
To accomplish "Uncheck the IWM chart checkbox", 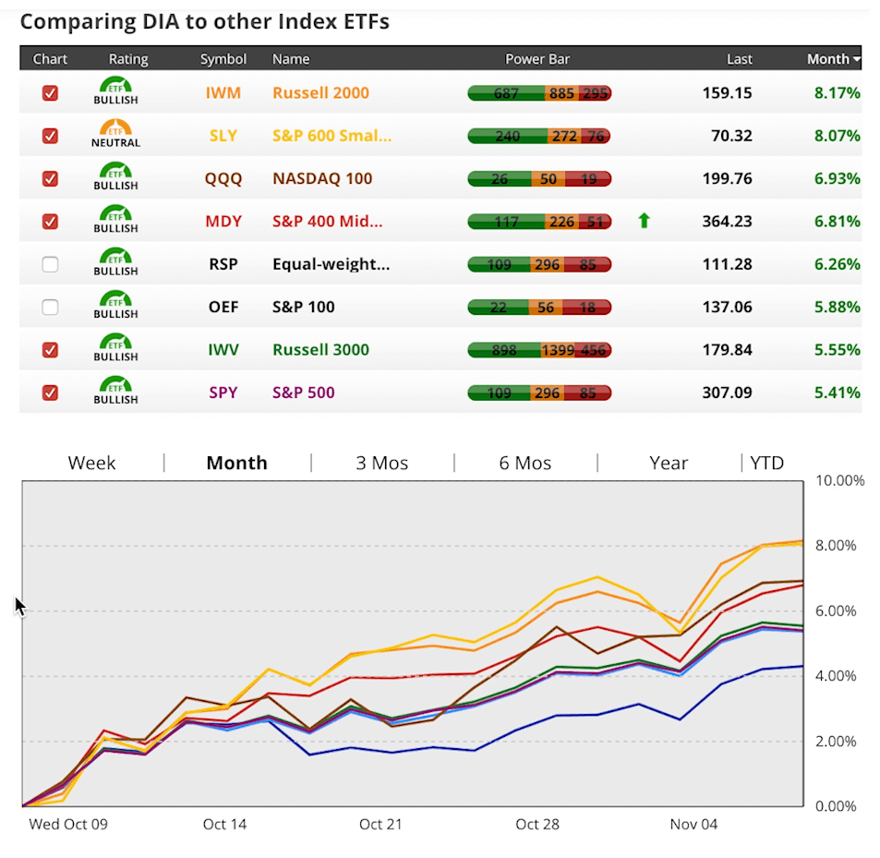I will 50,93.
